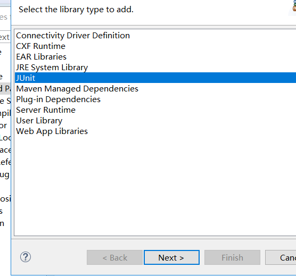Click the Finish button
Viewport: 296px width, 276px height.
point(232,257)
